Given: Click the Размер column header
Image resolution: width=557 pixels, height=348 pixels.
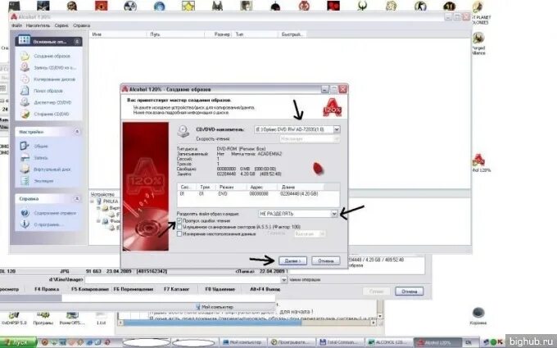Looking at the screenshot, I should click(219, 34).
